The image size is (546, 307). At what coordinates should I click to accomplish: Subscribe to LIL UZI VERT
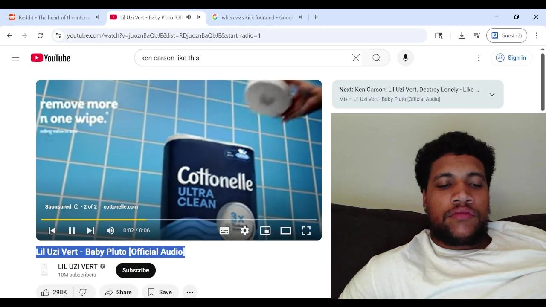[136, 270]
